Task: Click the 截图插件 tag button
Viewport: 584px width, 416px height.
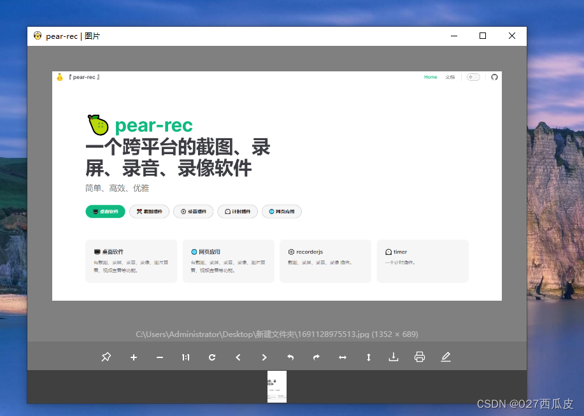Action: pos(149,211)
